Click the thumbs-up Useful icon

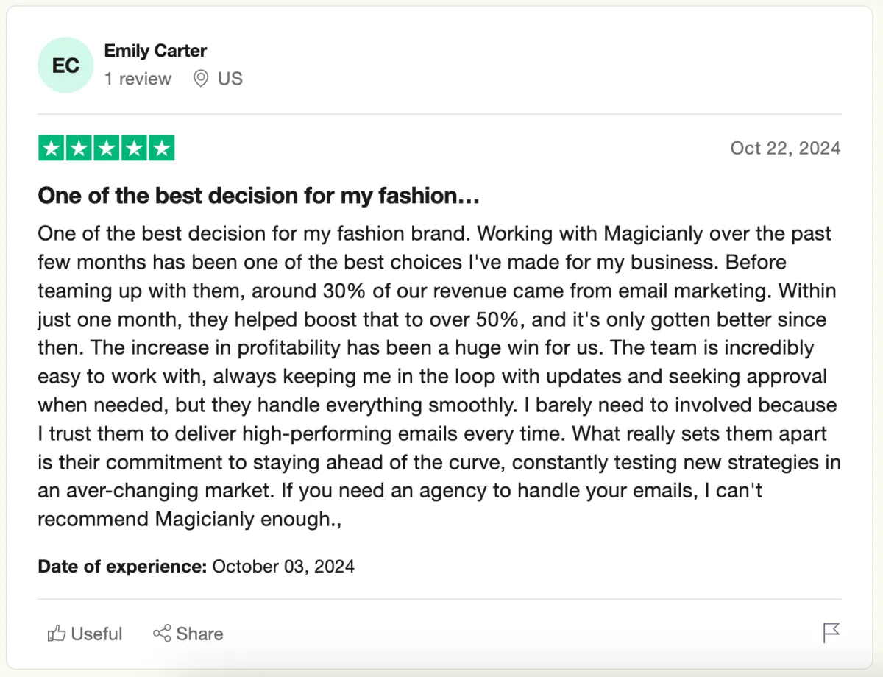[57, 634]
